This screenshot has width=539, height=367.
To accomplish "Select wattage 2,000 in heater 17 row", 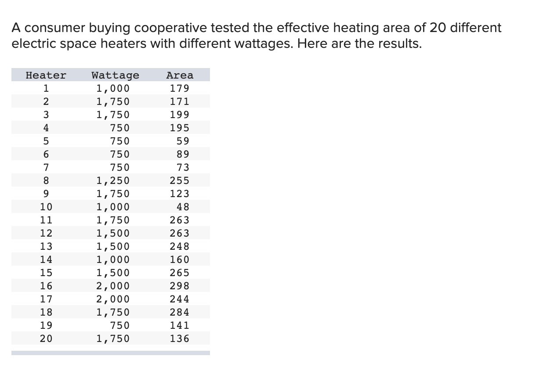I will point(113,299).
